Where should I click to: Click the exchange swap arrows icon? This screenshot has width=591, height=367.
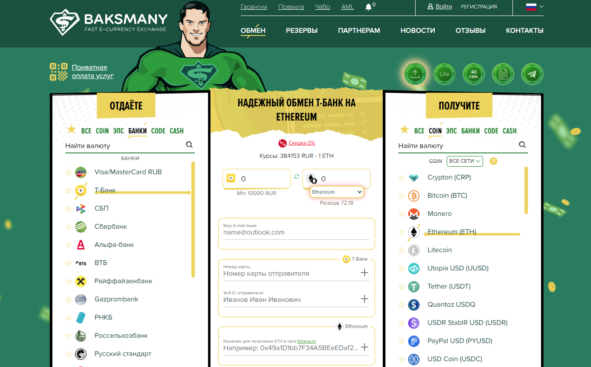click(x=297, y=176)
